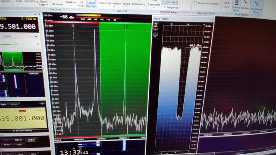Open the Markers dropdown

[71, 3]
